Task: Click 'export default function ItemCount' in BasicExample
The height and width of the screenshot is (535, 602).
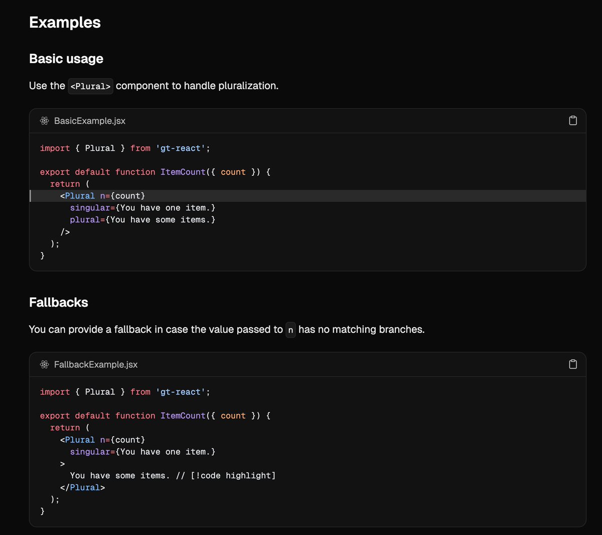Action: [123, 172]
